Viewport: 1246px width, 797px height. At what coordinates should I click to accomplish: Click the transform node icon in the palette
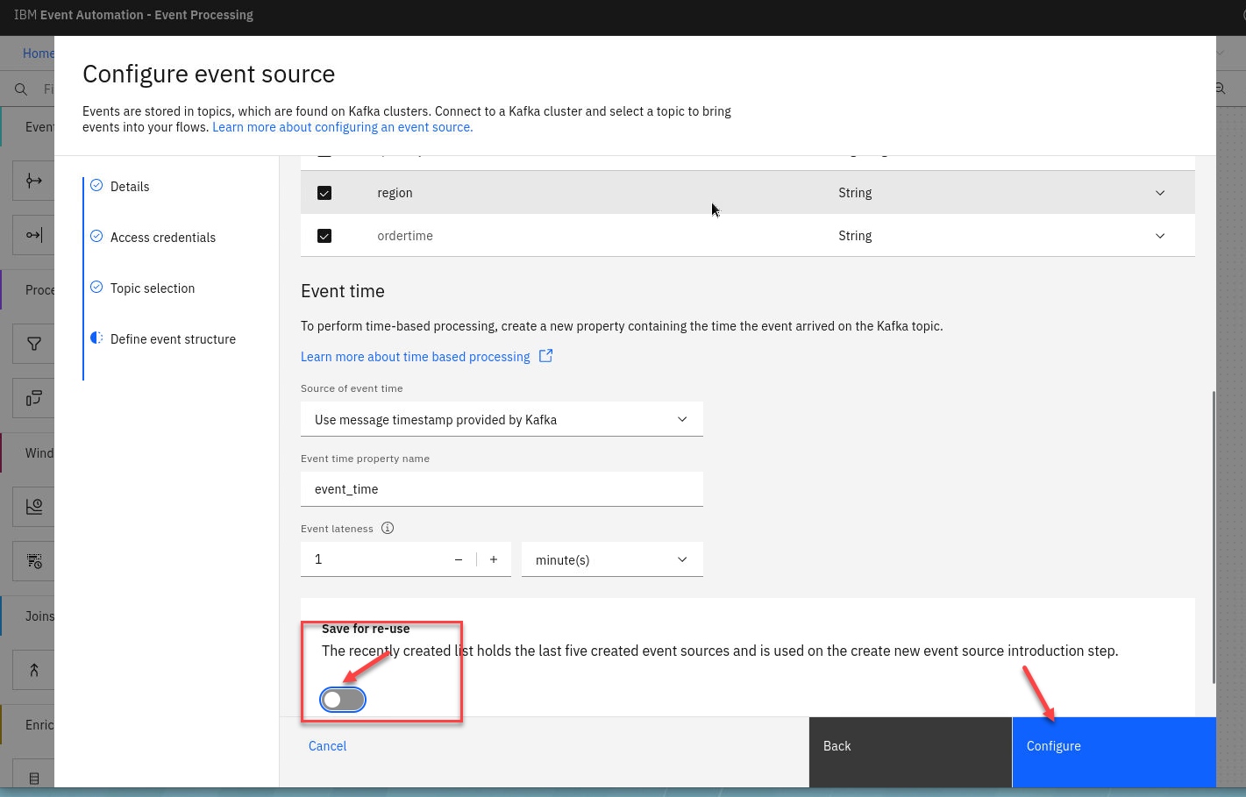tap(34, 398)
